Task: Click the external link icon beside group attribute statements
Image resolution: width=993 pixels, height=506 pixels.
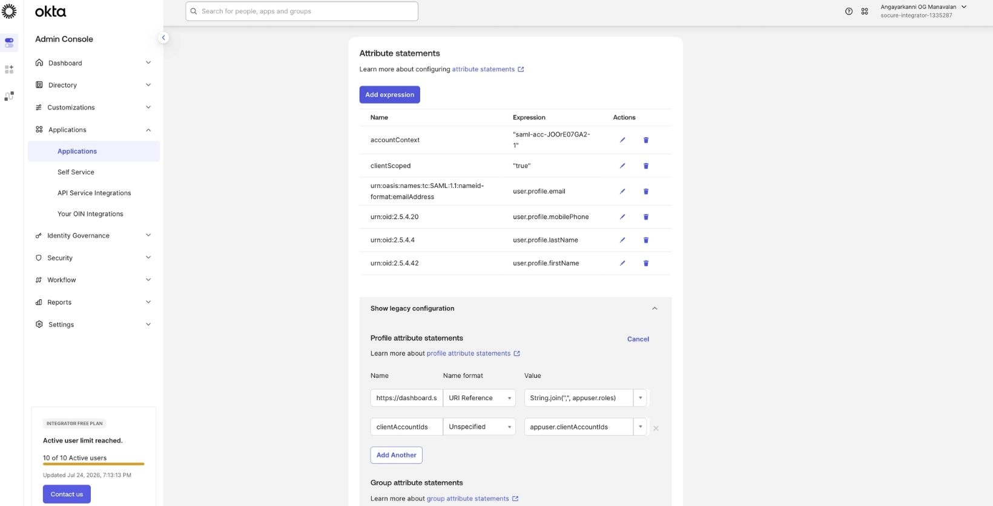Action: click(515, 499)
